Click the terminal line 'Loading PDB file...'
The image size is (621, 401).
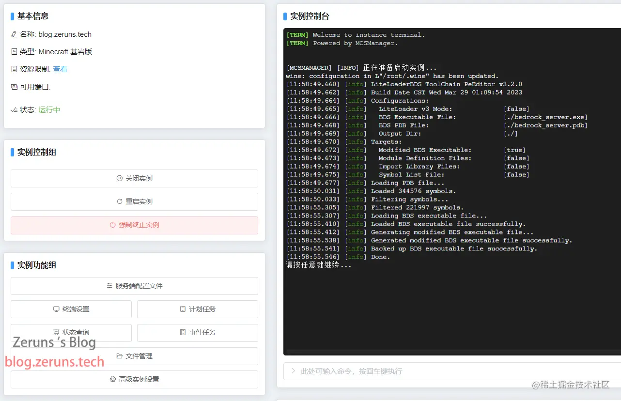(x=408, y=183)
